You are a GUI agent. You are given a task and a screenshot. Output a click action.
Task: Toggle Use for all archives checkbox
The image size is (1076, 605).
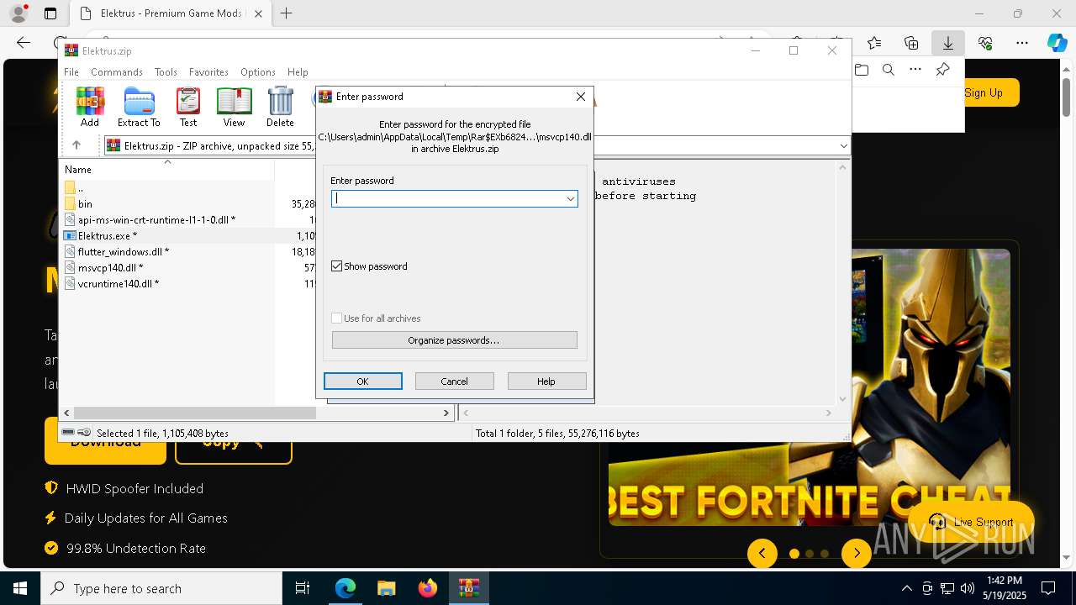[x=337, y=318]
